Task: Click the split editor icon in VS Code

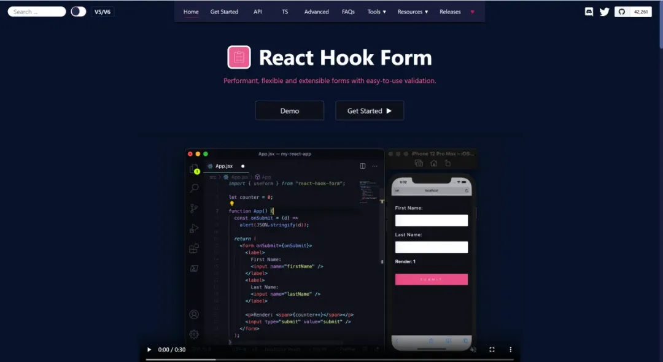Action: [362, 166]
